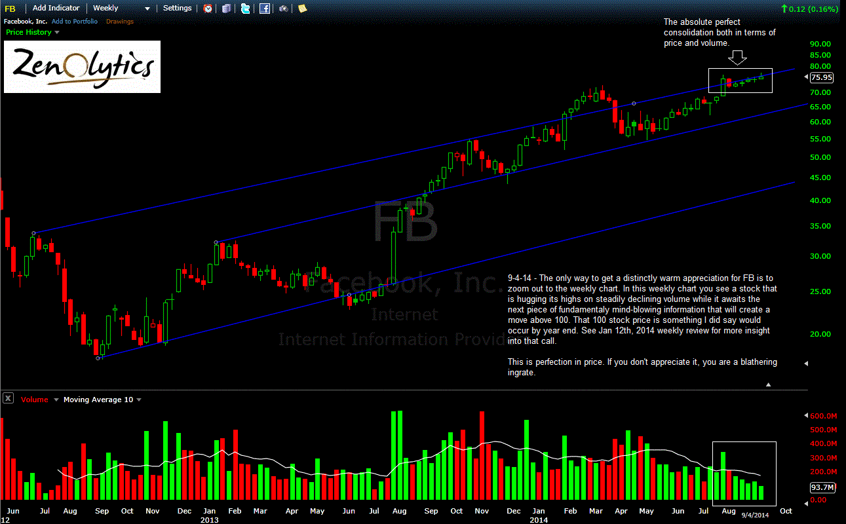846x524 pixels.
Task: Click the 2013 year label on time axis
Action: (x=210, y=519)
